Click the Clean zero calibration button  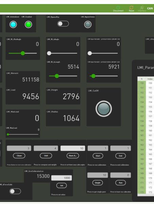(x=19, y=156)
